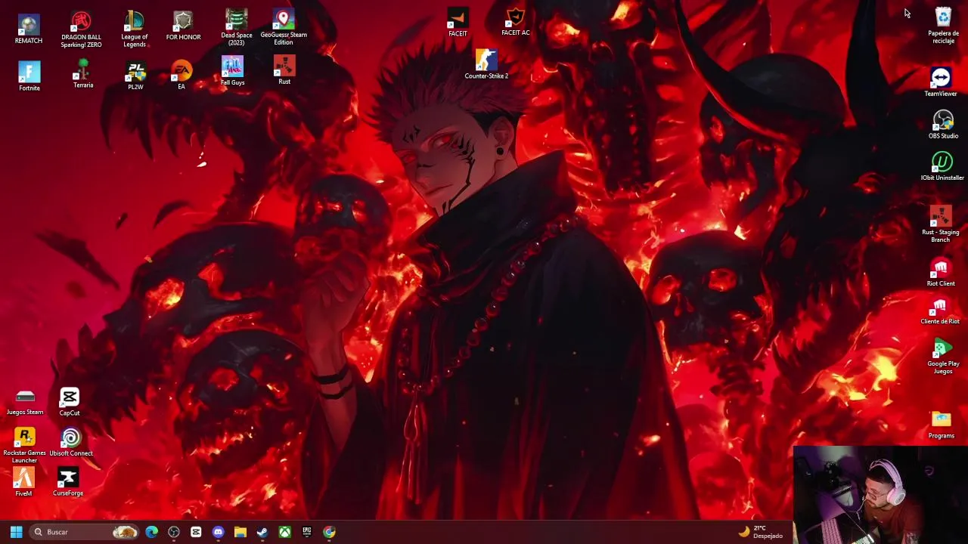Click the Buscar taskbar search box
968x544 pixels.
84,532
